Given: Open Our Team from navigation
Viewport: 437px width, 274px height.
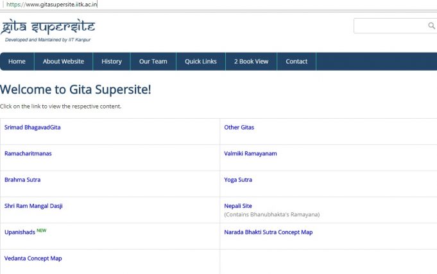Looking at the screenshot, I should coord(153,62).
